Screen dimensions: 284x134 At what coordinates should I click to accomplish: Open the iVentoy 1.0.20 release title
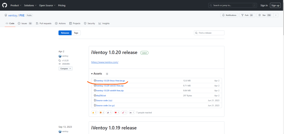click(x=114, y=53)
